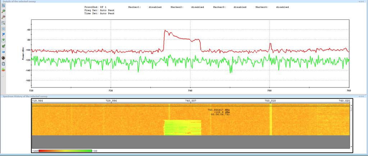Select the zoom region magnifier tool
The image size is (368, 156).
(x=3, y=23)
